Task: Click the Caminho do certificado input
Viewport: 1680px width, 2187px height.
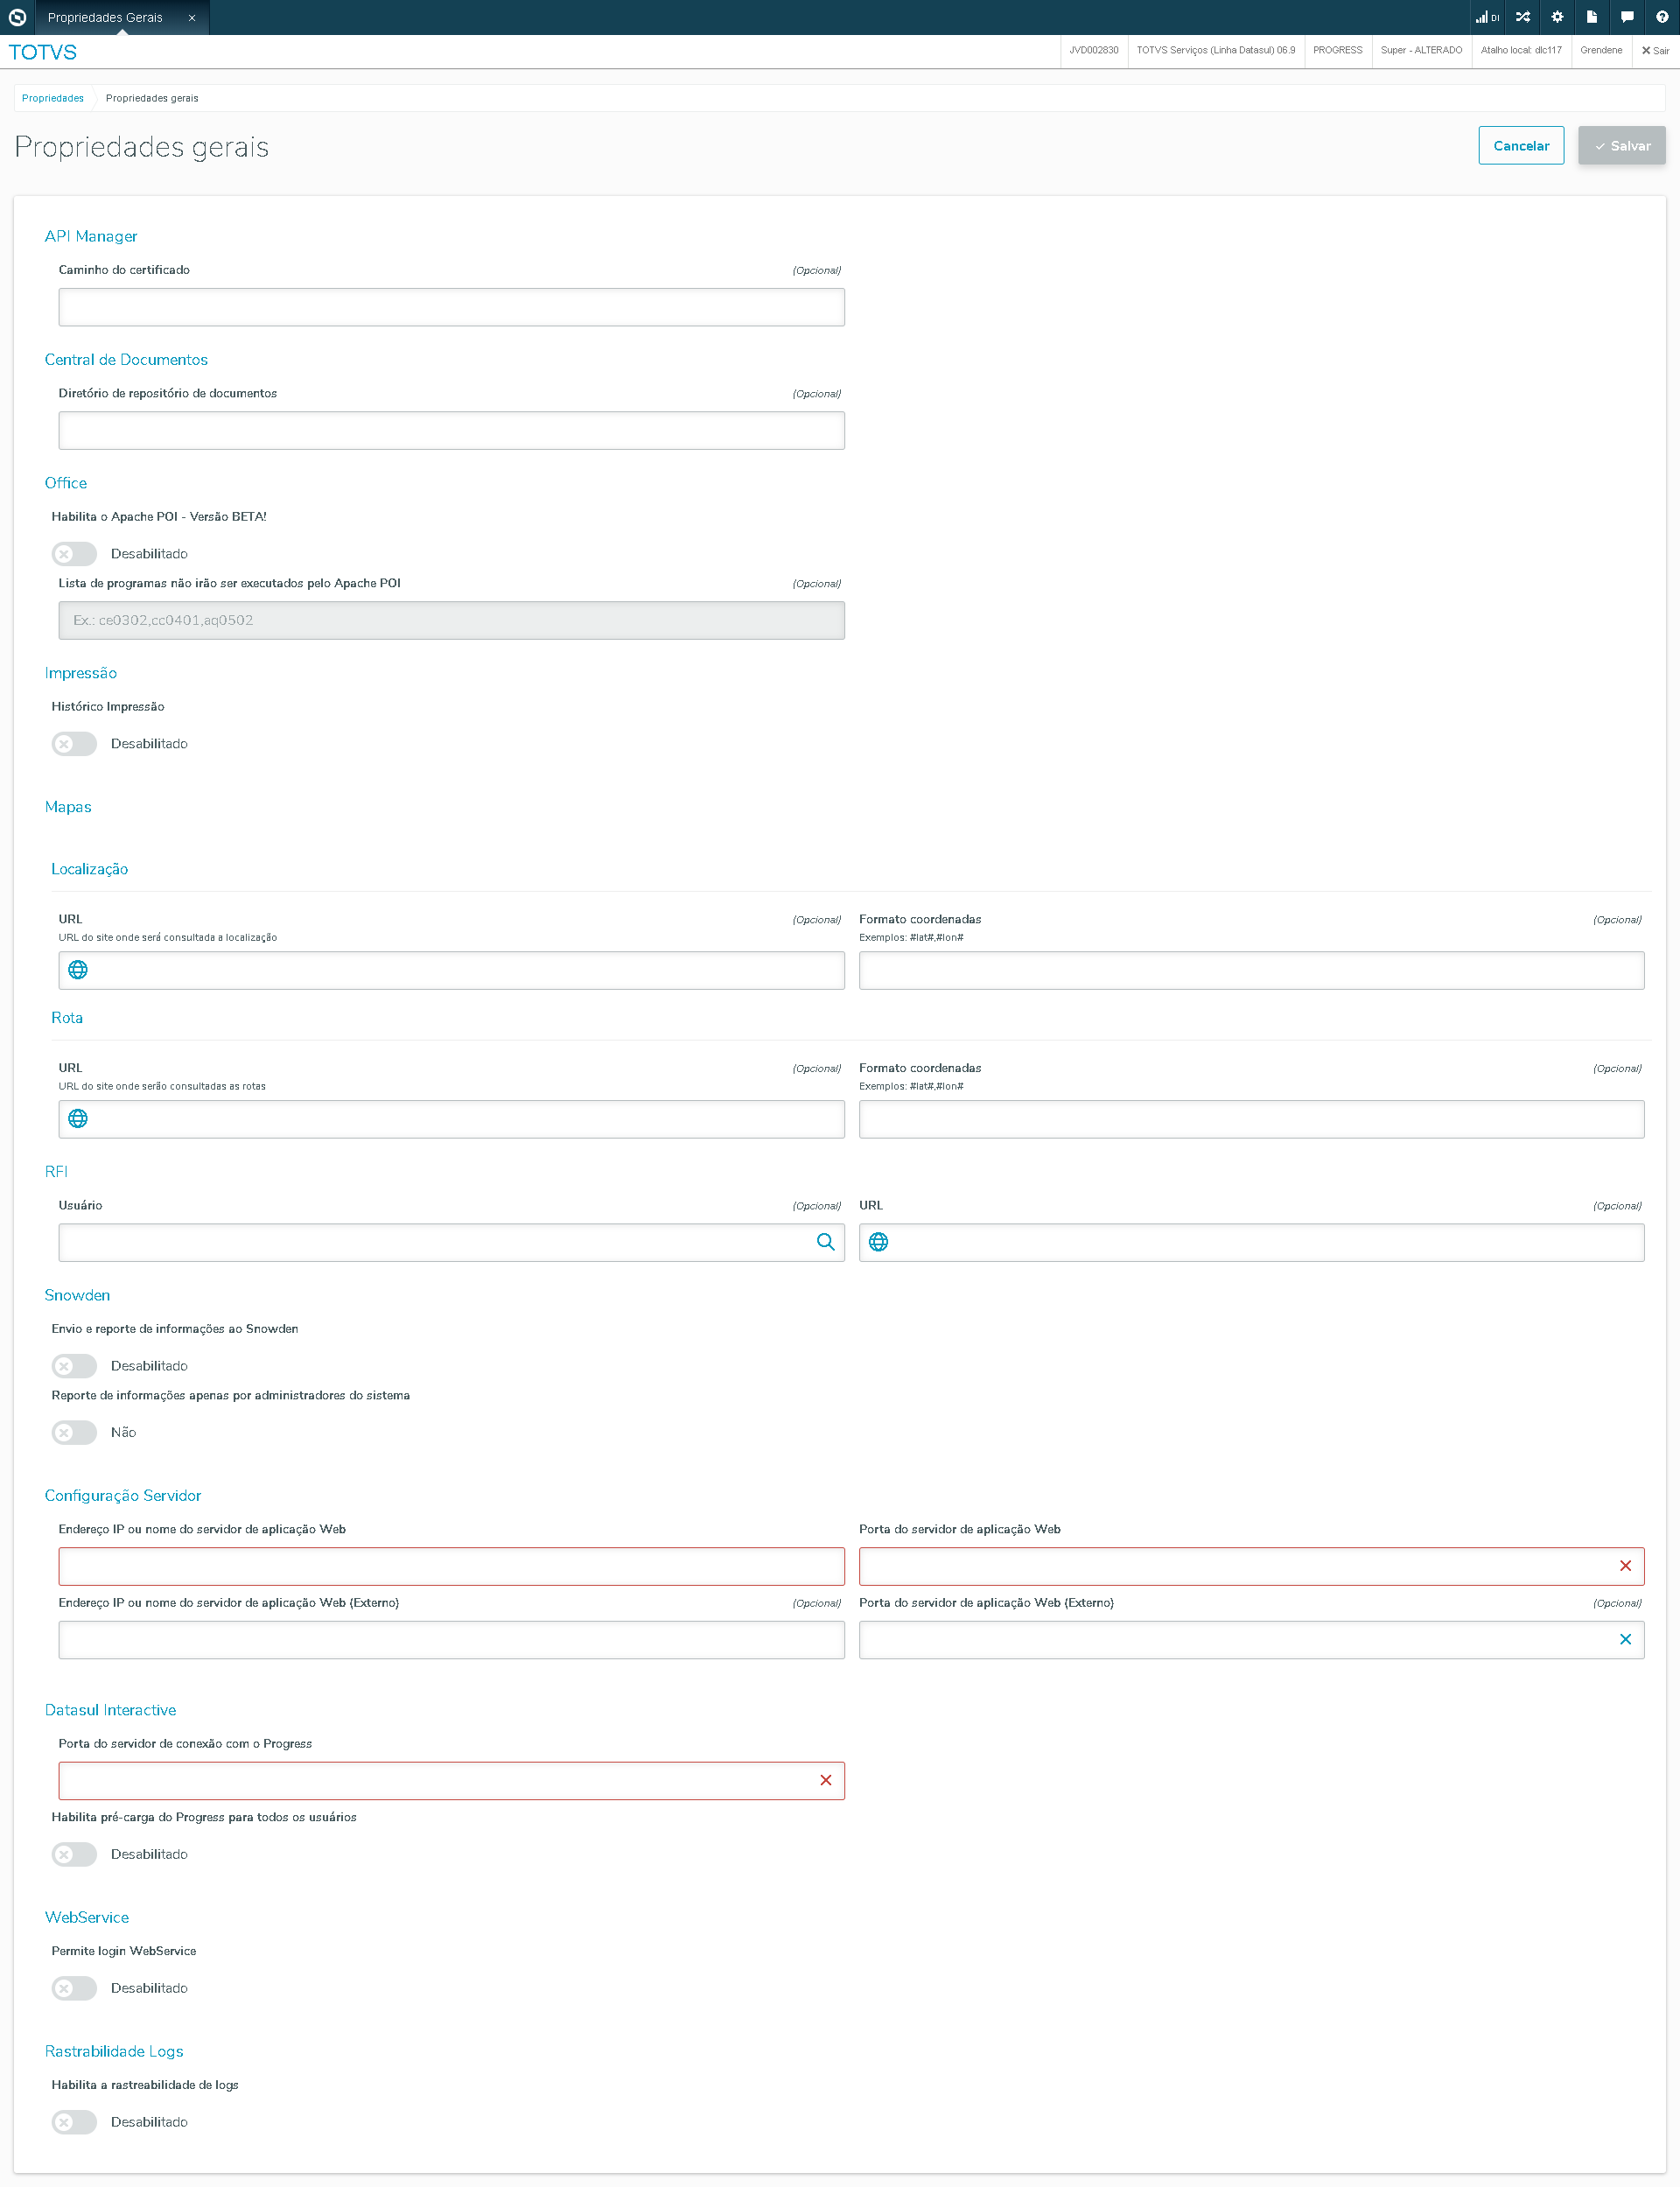Action: [x=451, y=307]
